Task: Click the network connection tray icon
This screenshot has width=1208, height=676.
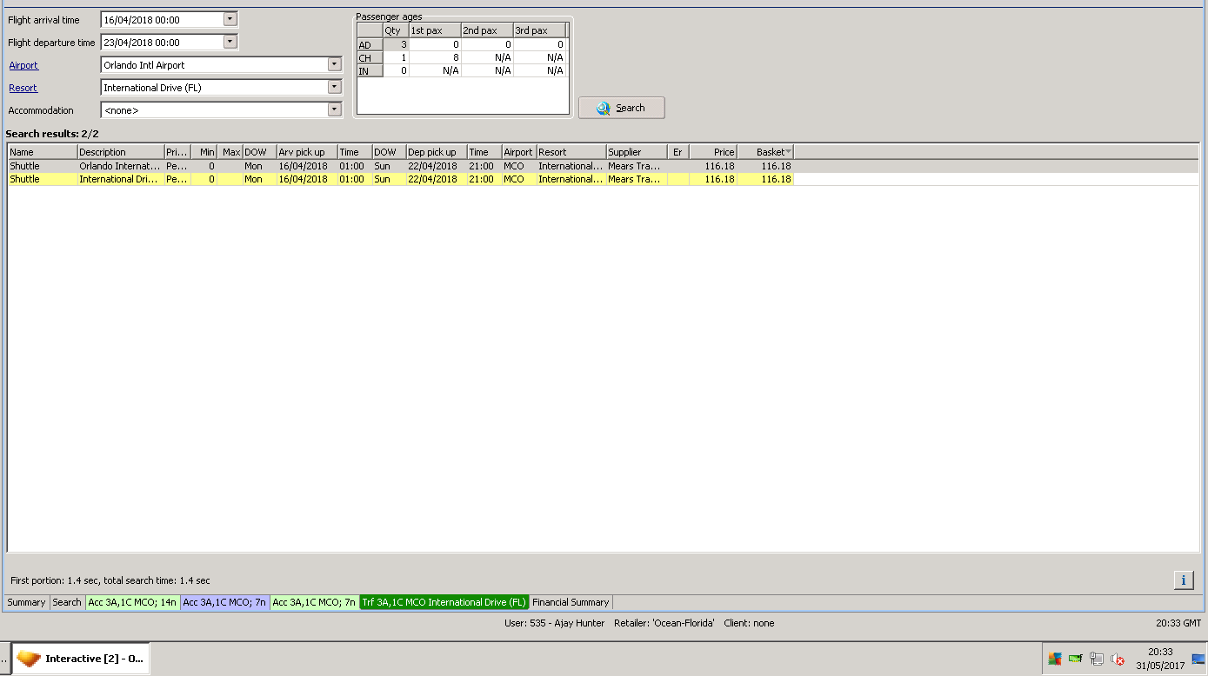Action: 1097,659
